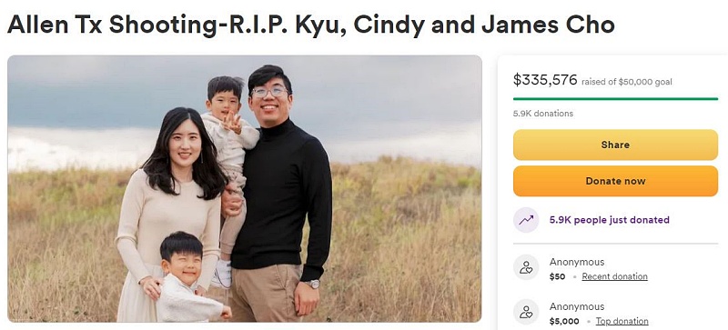
Task: Click the green fundraising progress bar
Action: (x=615, y=99)
